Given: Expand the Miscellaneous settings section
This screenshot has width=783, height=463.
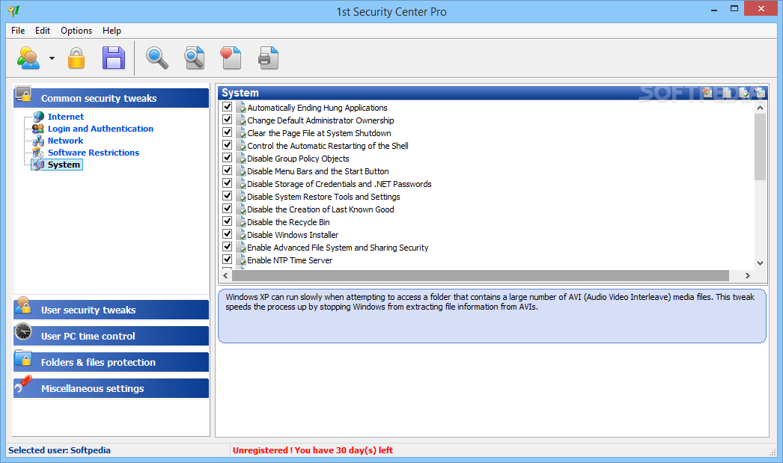Looking at the screenshot, I should pyautogui.click(x=111, y=388).
